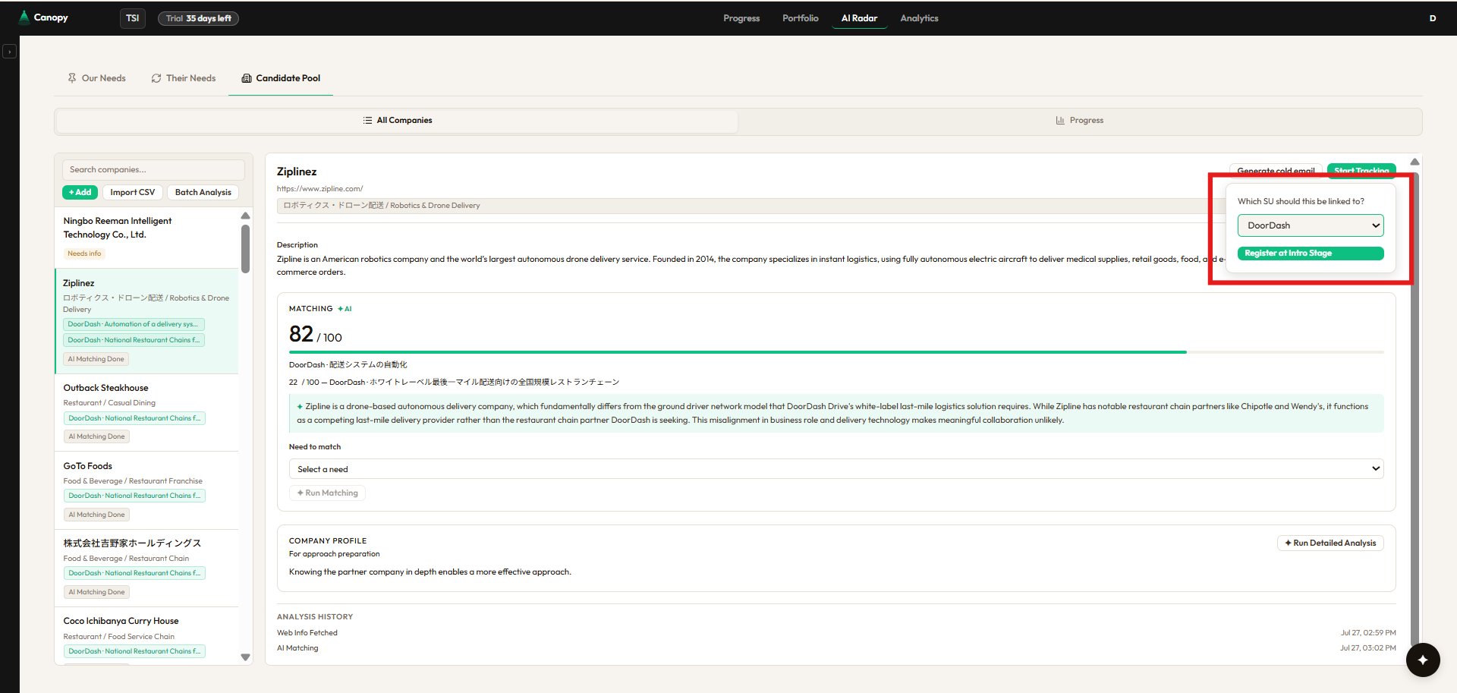The height and width of the screenshot is (693, 1457).
Task: Click the company list scroll up arrow
Action: 245,216
